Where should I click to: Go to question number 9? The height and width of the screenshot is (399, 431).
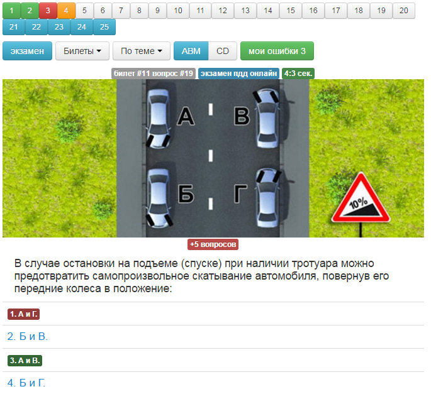[157, 11]
